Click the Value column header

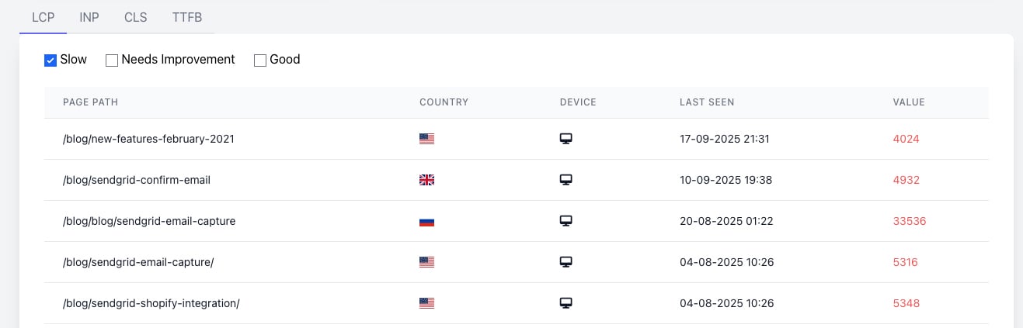(x=909, y=102)
